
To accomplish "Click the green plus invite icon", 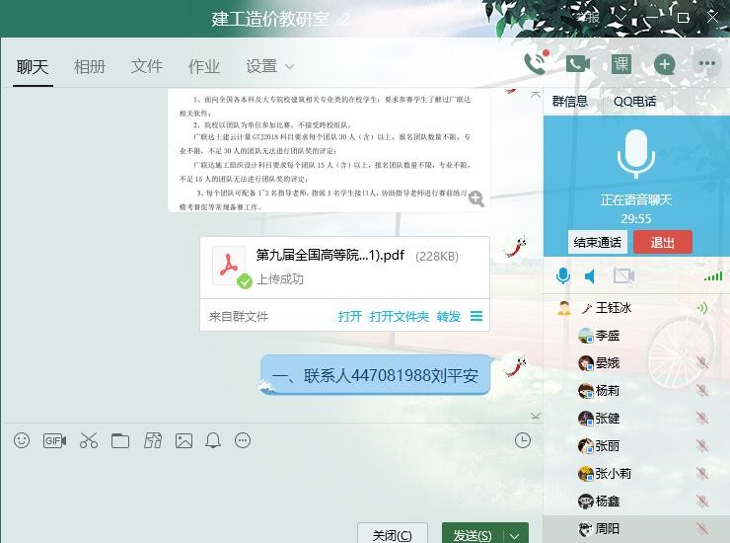I will tap(665, 64).
